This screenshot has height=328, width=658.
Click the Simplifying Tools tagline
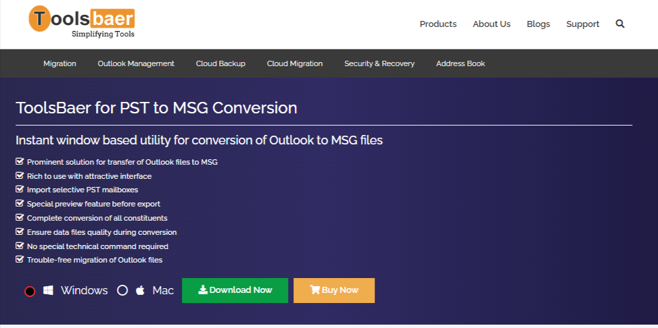tap(103, 34)
